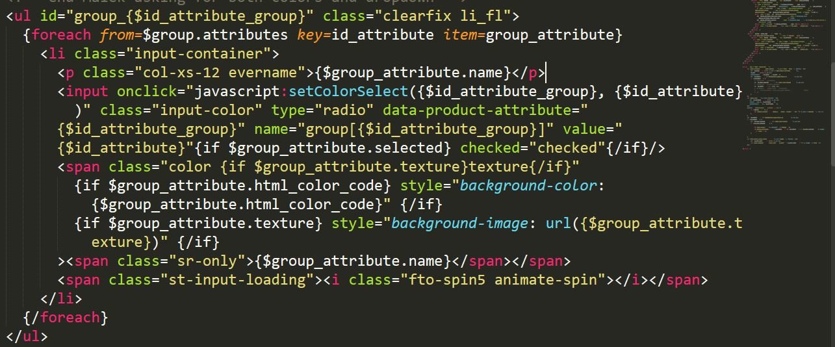835x347 pixels.
Task: Click the closing </i> tag
Action: 632,280
